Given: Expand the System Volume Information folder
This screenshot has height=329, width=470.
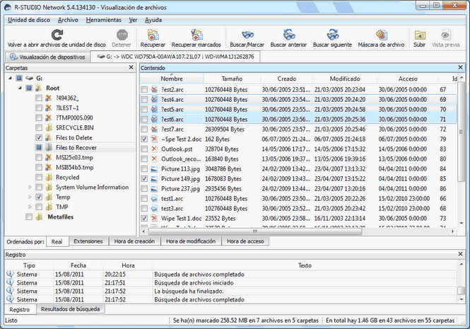Looking at the screenshot, I should point(30,187).
